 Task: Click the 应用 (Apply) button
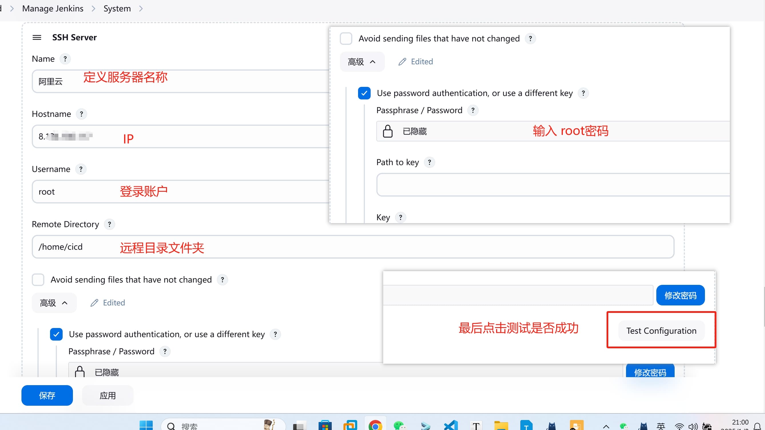point(108,396)
